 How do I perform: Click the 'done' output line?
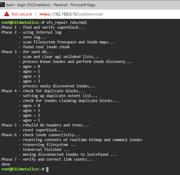pos(6,164)
